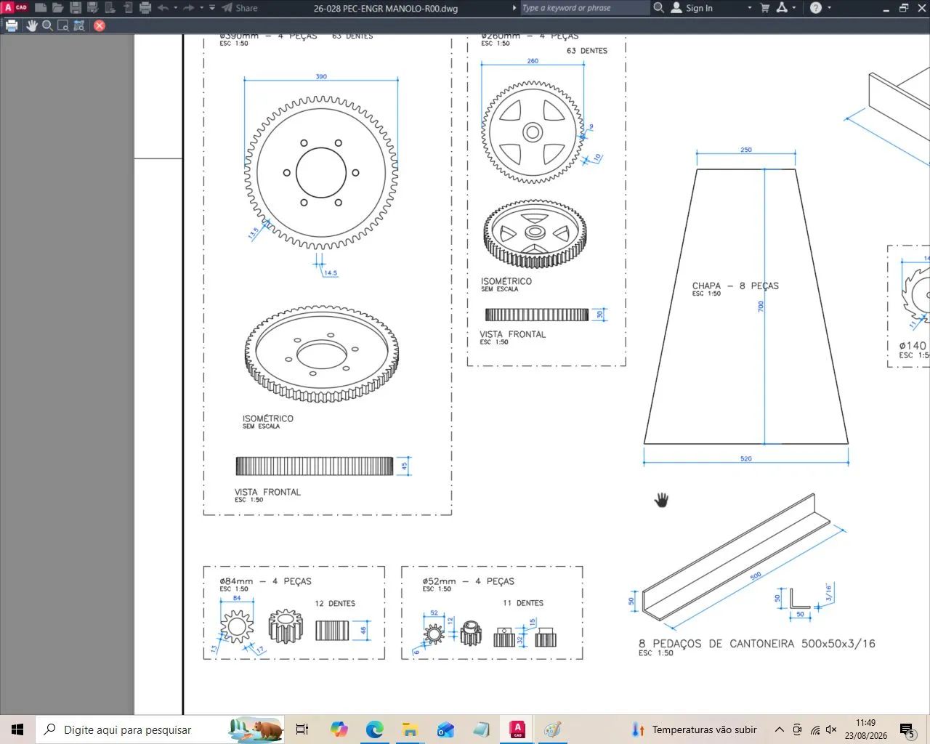Redo the last undone action
The height and width of the screenshot is (744, 930).
[189, 8]
